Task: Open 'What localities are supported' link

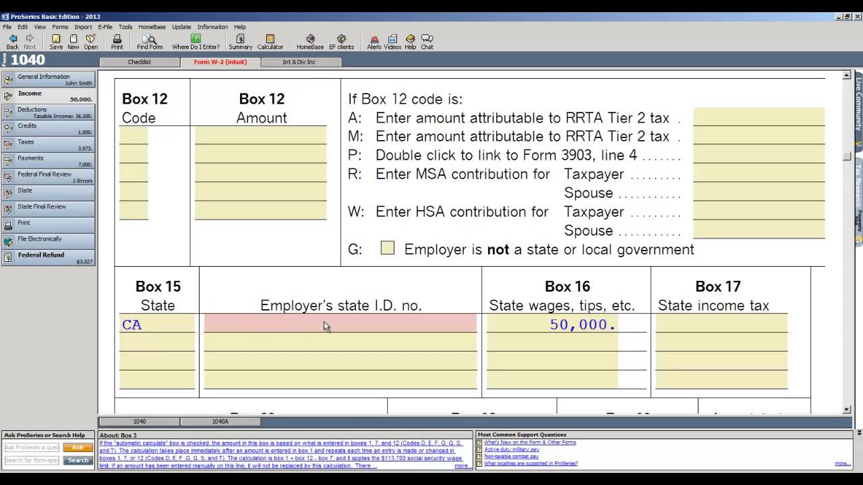Action: click(x=531, y=463)
